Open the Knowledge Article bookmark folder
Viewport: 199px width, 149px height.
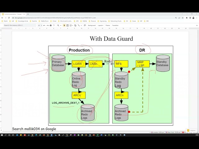pos(22,21)
